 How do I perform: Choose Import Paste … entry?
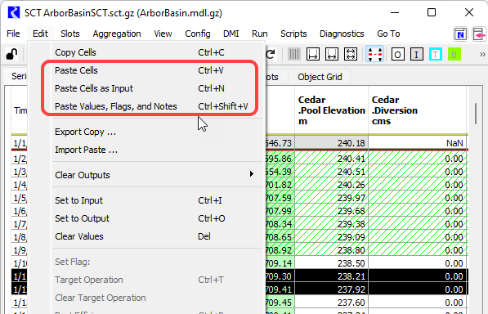pos(146,150)
